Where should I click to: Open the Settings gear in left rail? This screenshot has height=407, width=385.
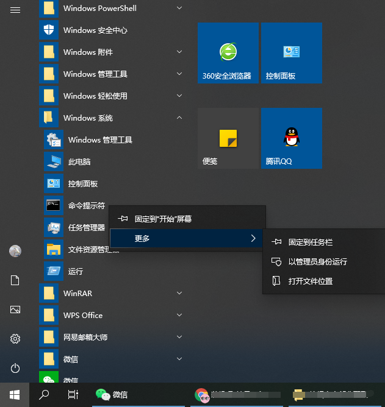tap(16, 339)
